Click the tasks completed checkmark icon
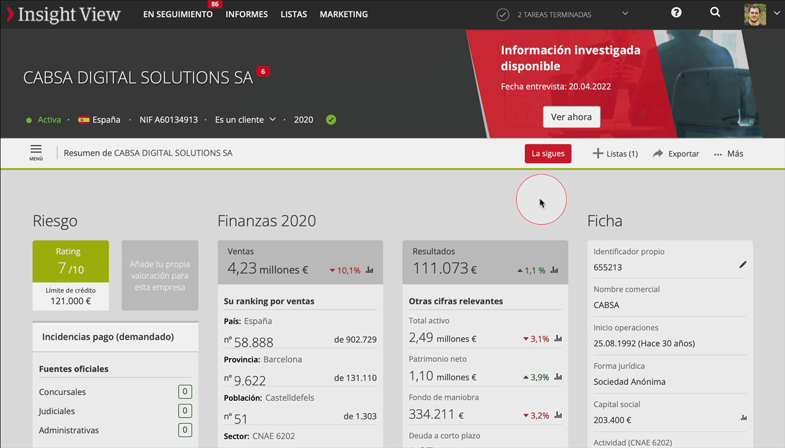The height and width of the screenshot is (448, 785). (x=503, y=15)
